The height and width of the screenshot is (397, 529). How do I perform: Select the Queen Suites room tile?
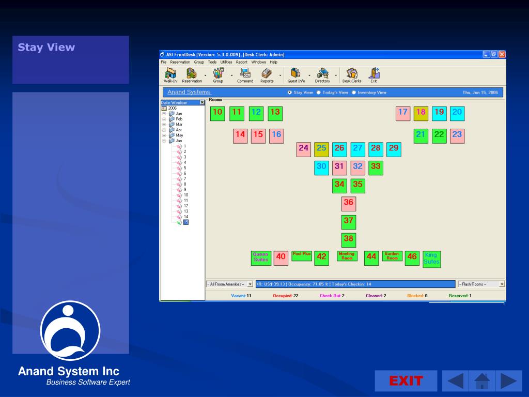261,258
